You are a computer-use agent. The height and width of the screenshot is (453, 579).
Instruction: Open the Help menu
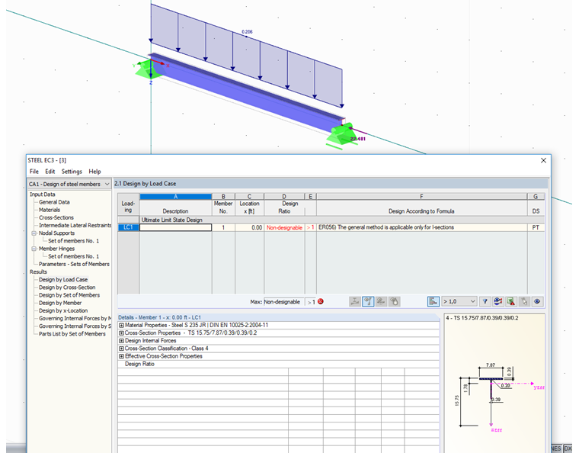tap(94, 172)
